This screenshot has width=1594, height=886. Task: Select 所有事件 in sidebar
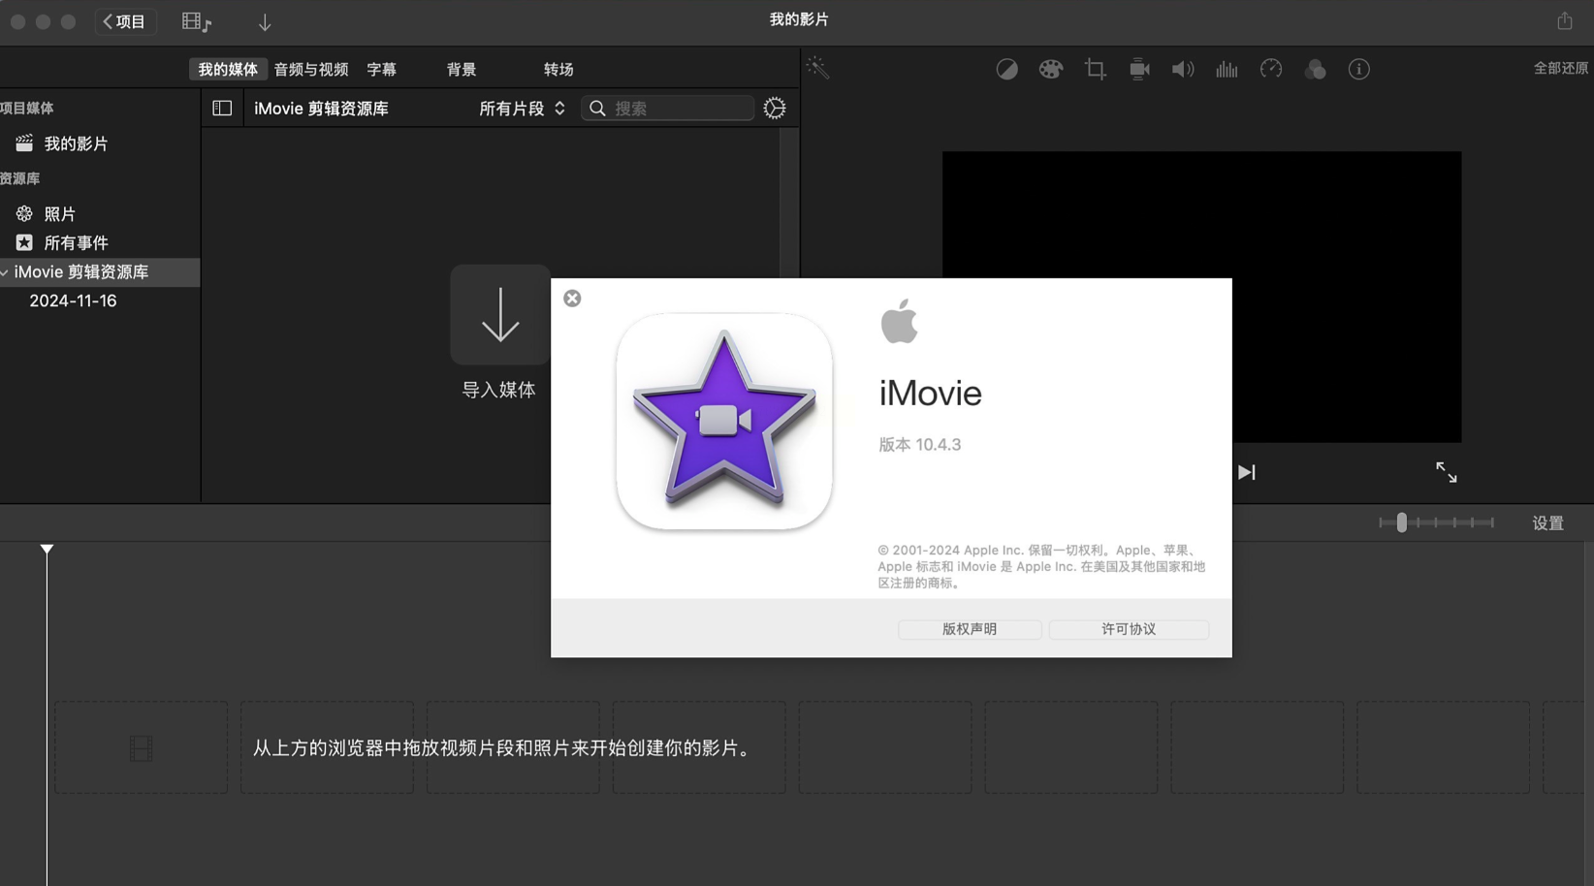click(76, 242)
